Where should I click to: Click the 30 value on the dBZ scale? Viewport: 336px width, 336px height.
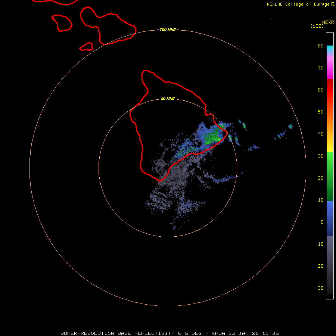click(x=321, y=156)
